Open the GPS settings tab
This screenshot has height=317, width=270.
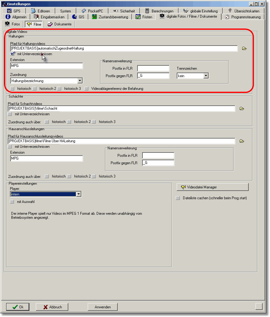click(x=14, y=11)
